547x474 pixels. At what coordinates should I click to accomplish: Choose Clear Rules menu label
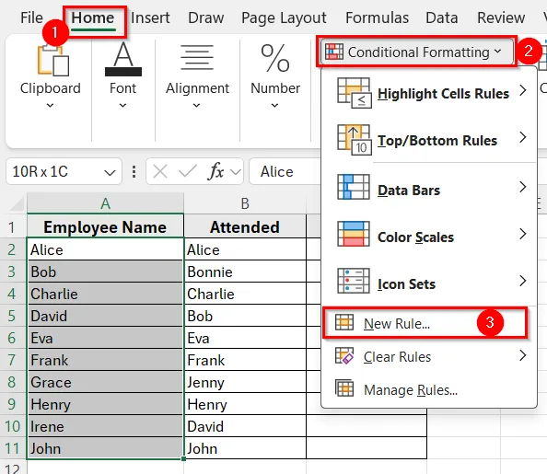point(397,357)
